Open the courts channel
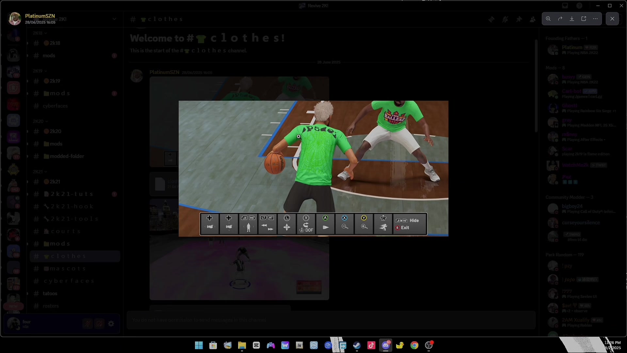 point(75,231)
